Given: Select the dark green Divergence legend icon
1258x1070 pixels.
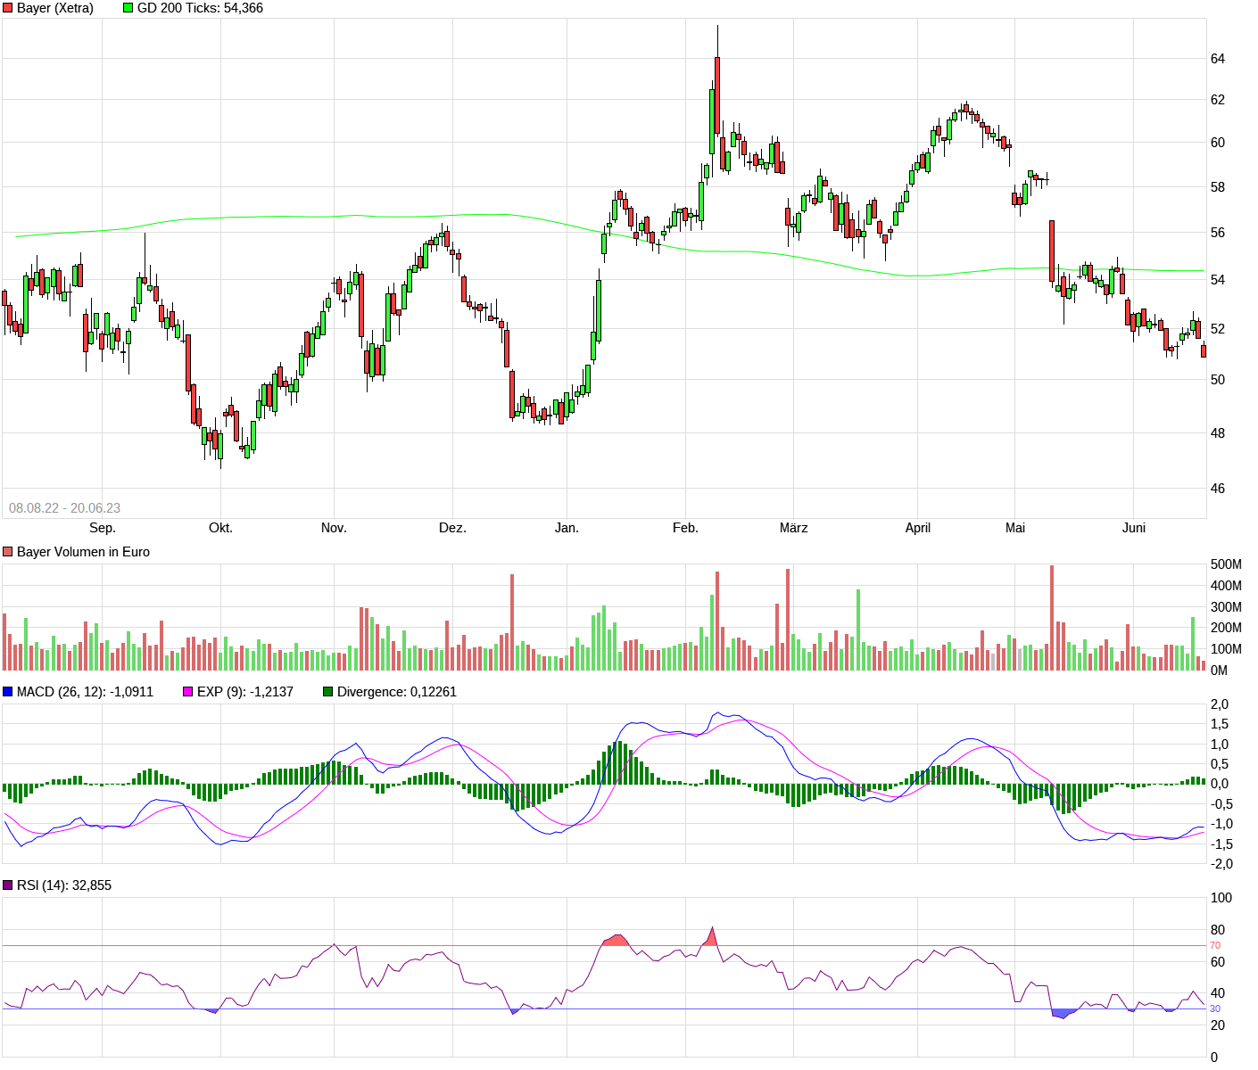Looking at the screenshot, I should [x=327, y=691].
